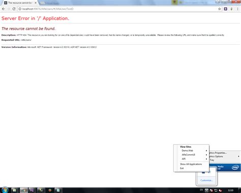
Task: Expand the arrow beside AlfaCommUI
Action: pyautogui.click(x=206, y=155)
